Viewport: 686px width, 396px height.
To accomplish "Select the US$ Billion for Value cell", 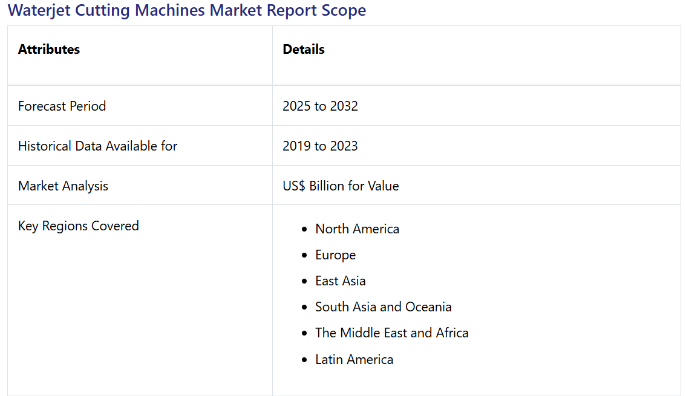I will point(341,186).
